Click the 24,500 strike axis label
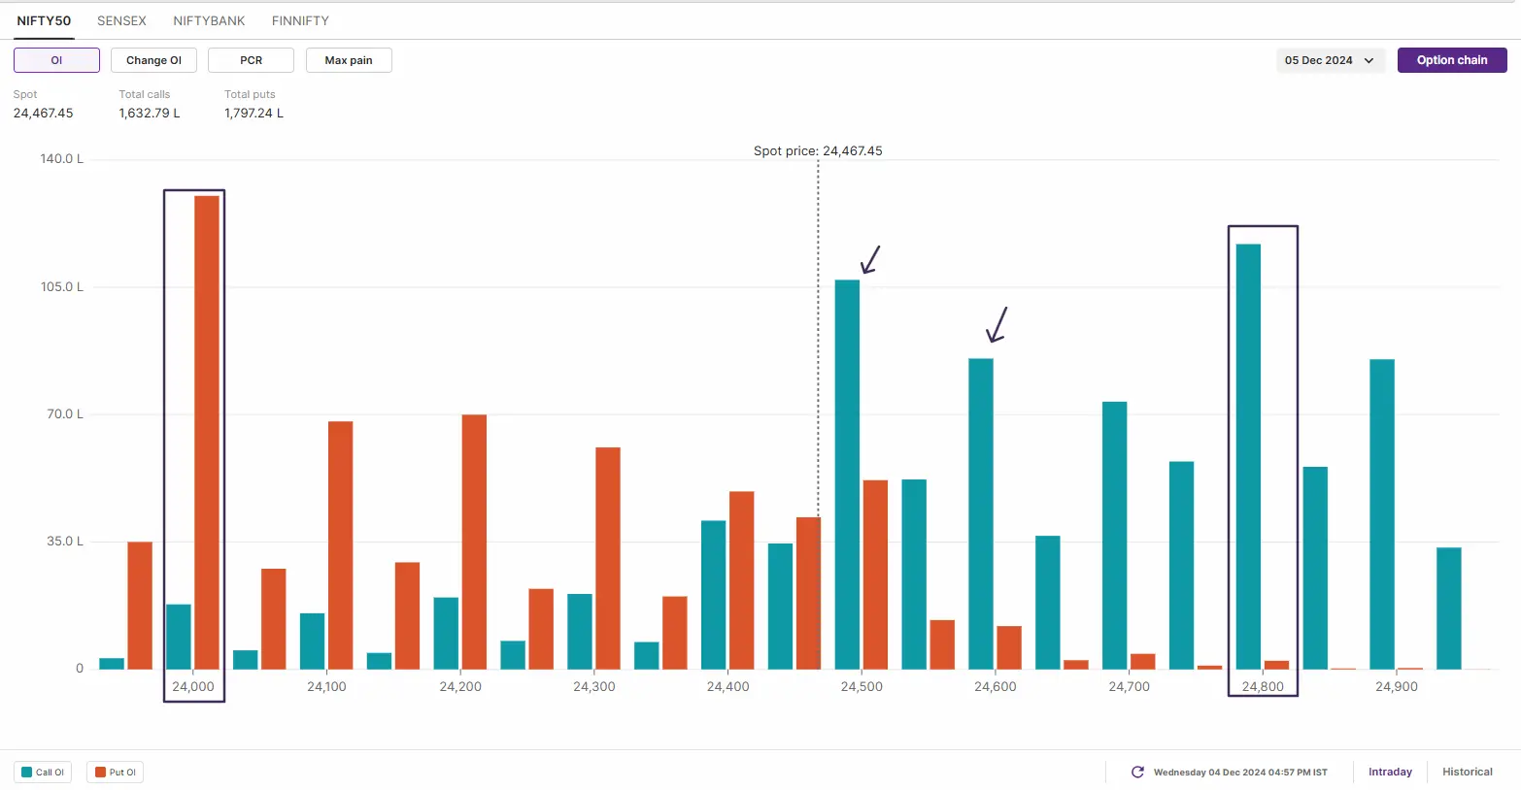1521x790 pixels. coord(862,686)
